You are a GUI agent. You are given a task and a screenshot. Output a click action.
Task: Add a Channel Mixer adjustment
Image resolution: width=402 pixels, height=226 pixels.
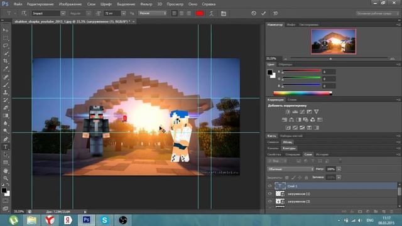click(x=313, y=120)
